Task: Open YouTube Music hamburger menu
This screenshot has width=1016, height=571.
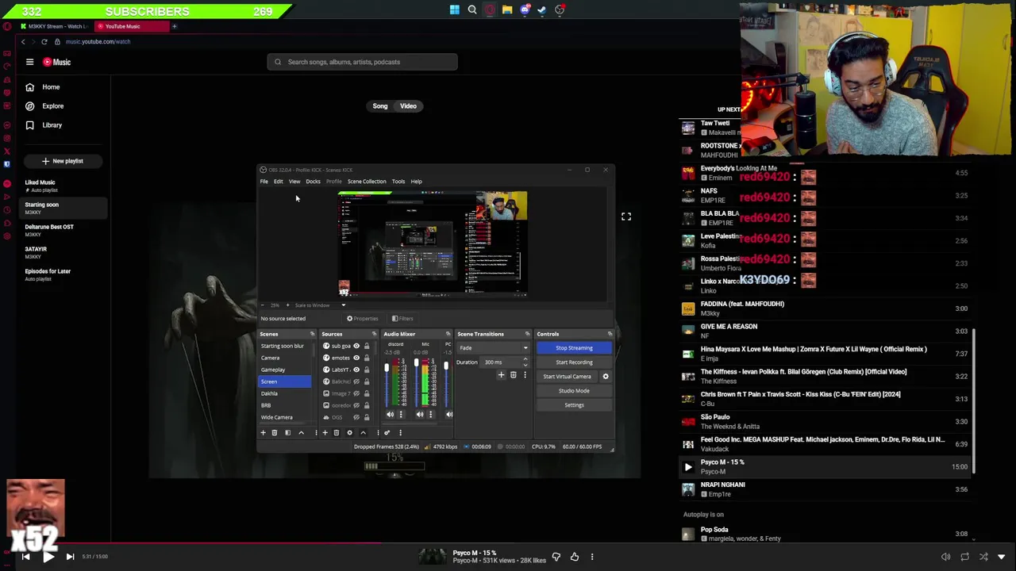Action: pyautogui.click(x=29, y=62)
